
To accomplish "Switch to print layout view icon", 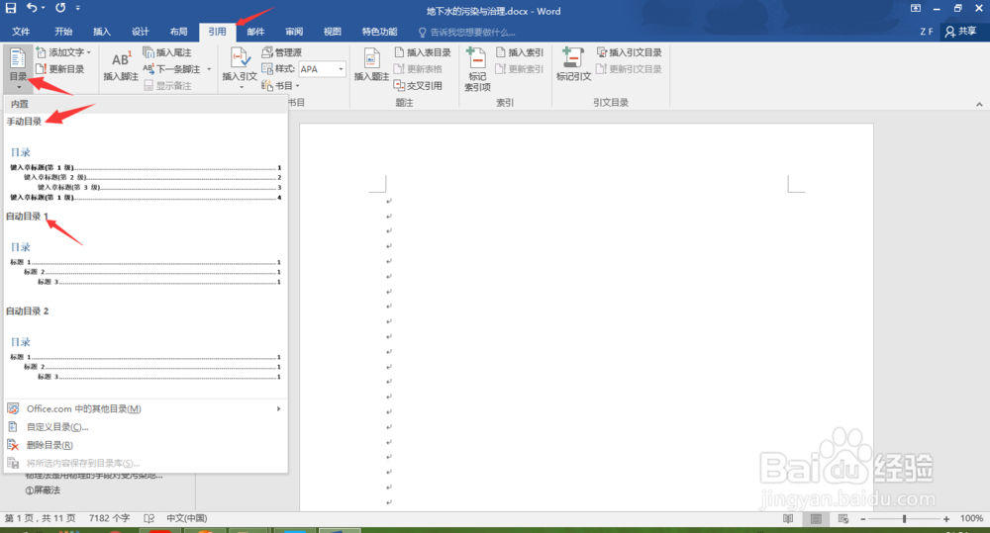I will click(x=816, y=518).
